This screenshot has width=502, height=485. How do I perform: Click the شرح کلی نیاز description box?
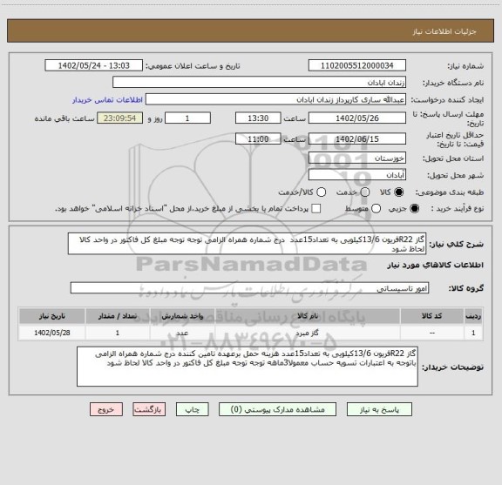pos(248,244)
